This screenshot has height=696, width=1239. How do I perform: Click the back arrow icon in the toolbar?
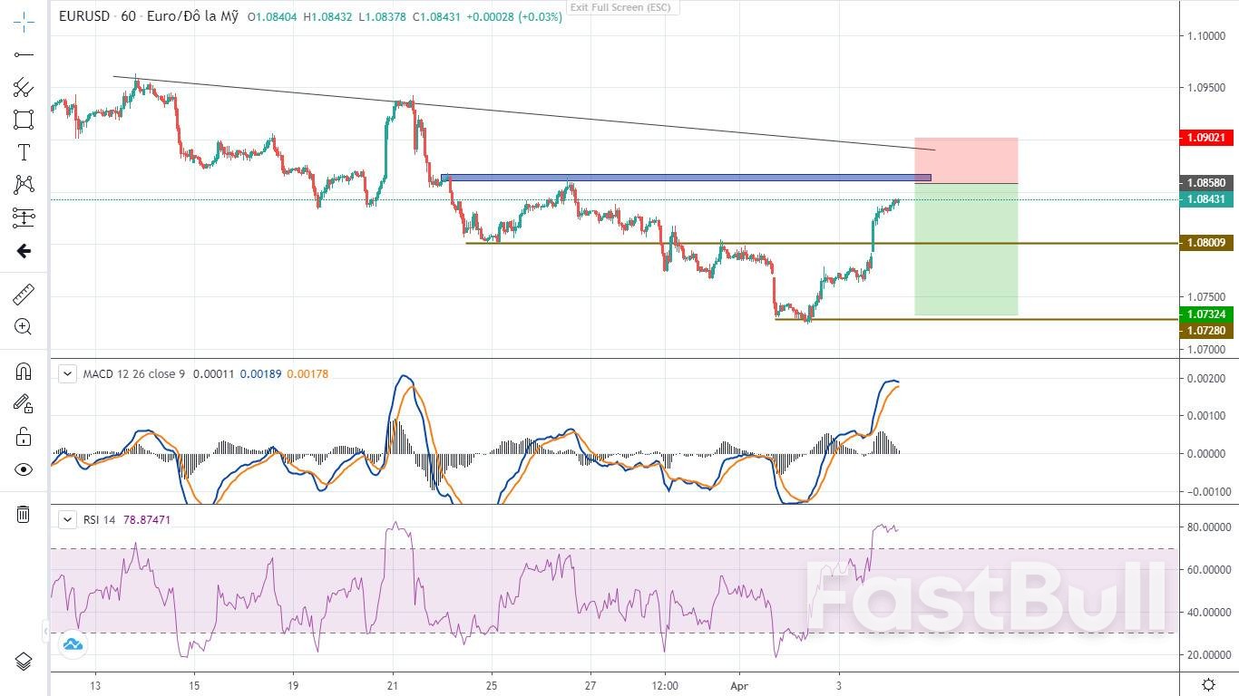point(24,251)
